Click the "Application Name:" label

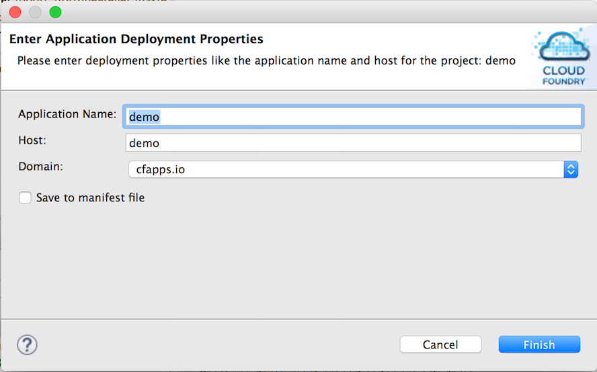pos(67,114)
